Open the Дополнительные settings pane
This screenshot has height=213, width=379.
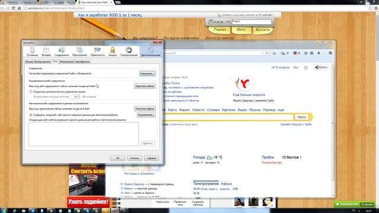click(150, 51)
